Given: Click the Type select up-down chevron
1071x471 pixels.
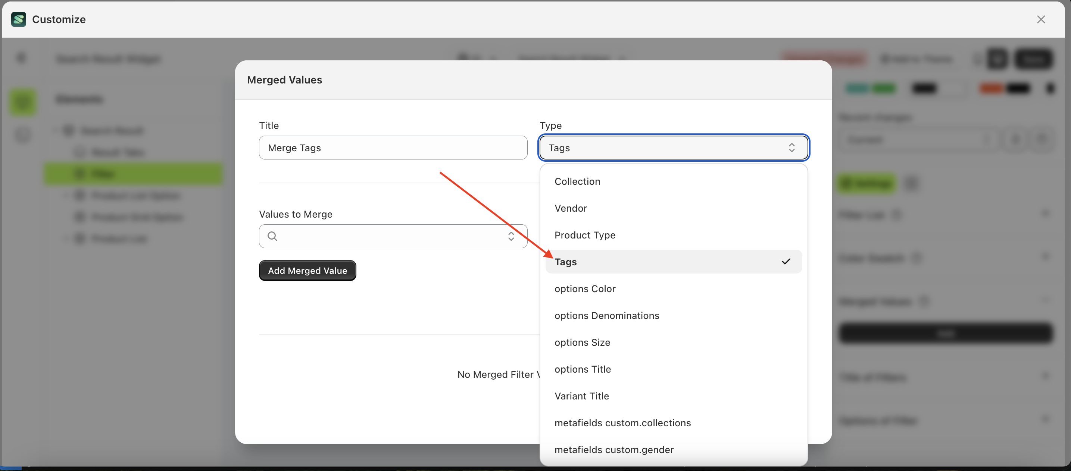Looking at the screenshot, I should tap(791, 148).
